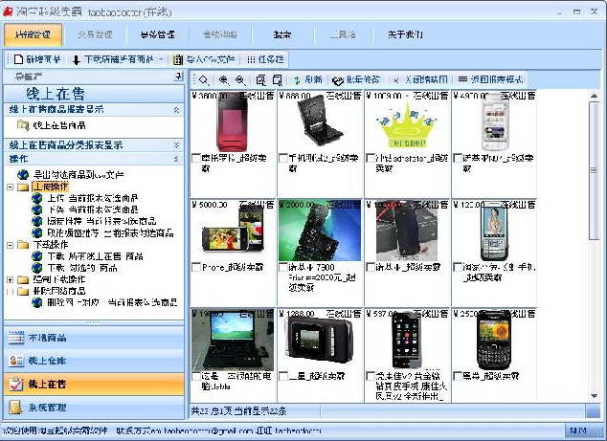The image size is (607, 441).
Task: Click the product grid scrollbar thumb
Action: coord(594,170)
